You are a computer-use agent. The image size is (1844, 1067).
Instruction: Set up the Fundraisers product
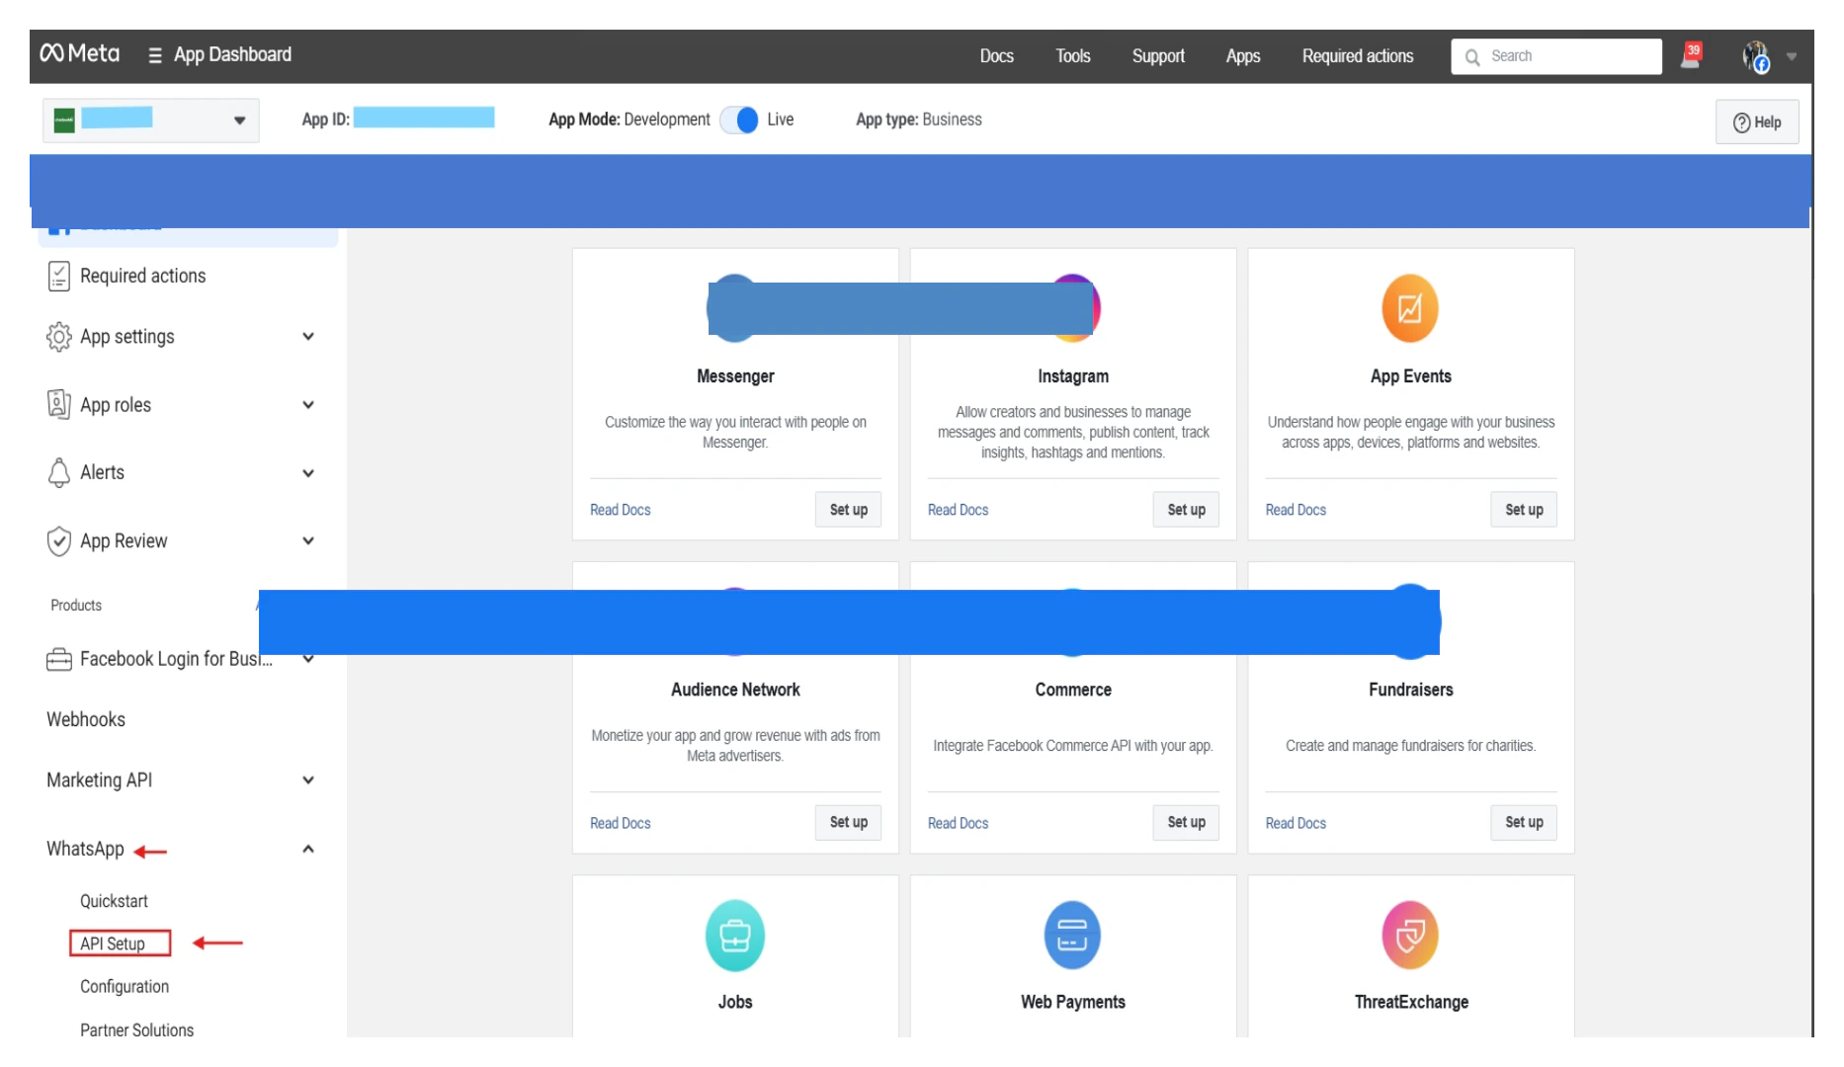point(1524,822)
